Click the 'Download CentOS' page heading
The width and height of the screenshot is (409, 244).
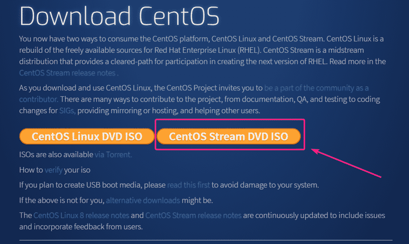pyautogui.click(x=119, y=16)
